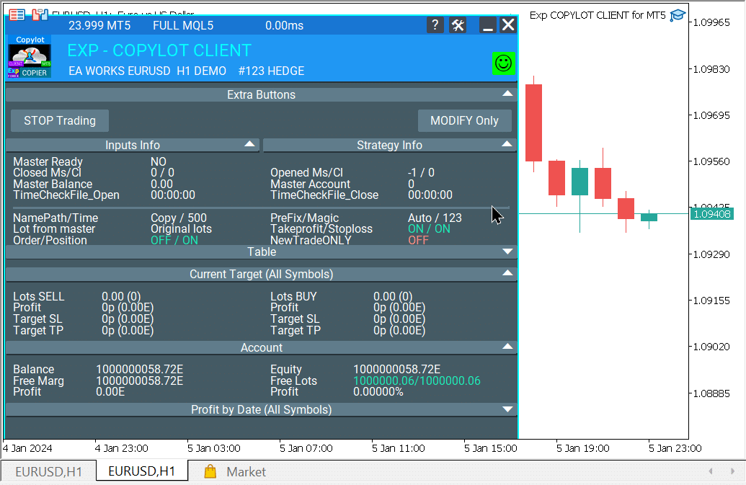Minimize the Copylot Client panel

pos(487,25)
